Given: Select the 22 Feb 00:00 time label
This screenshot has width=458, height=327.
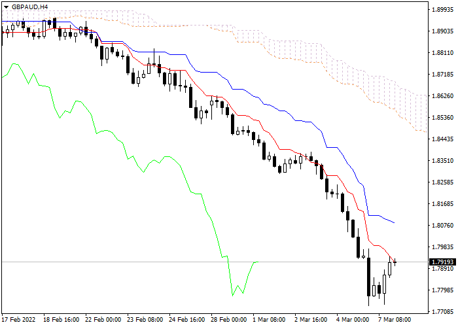Looking at the screenshot, I should tap(103, 320).
